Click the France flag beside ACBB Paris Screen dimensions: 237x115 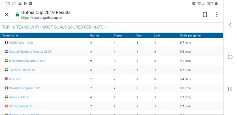pyautogui.click(x=6, y=42)
